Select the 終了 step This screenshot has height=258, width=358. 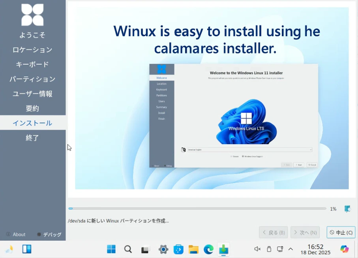[x=32, y=137]
